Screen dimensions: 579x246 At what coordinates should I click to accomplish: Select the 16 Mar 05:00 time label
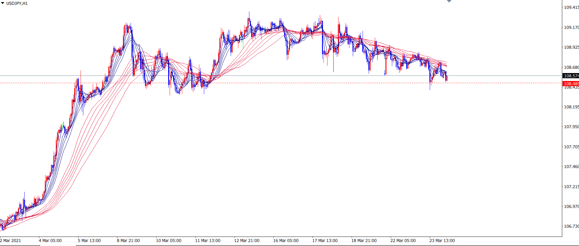coord(286,241)
